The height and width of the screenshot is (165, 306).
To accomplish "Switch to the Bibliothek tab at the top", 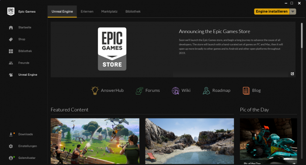I will point(133,11).
